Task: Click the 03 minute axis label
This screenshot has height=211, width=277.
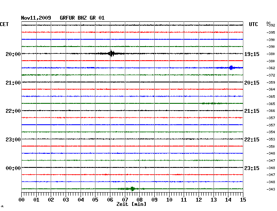Action: (x=66, y=200)
